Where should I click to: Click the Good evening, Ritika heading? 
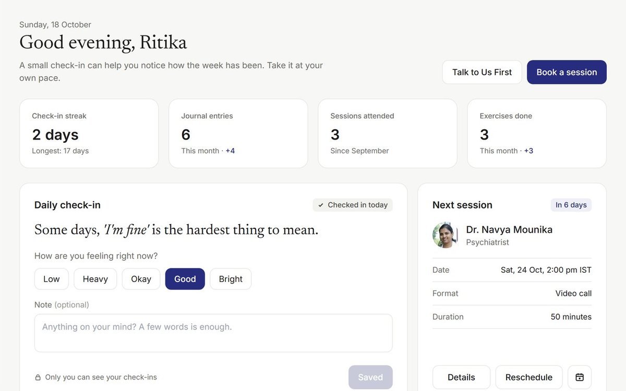coord(103,43)
